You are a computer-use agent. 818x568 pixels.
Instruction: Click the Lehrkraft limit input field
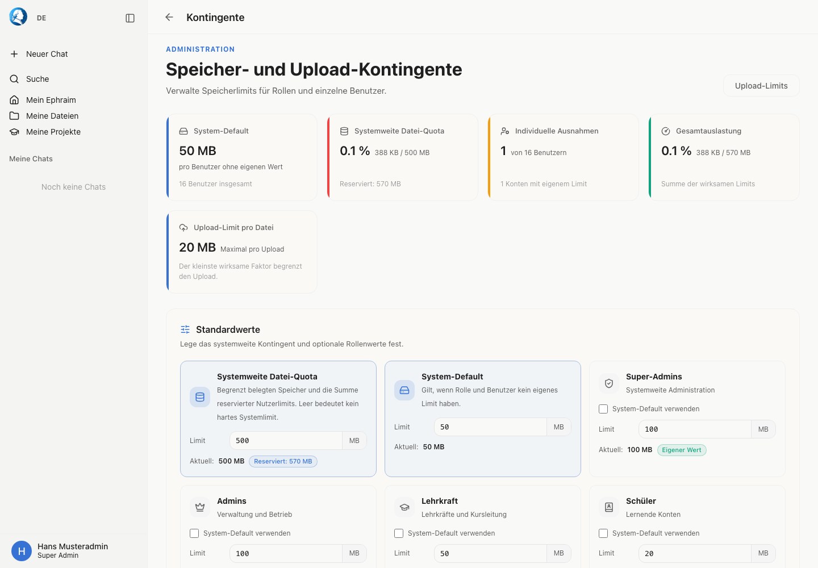490,554
